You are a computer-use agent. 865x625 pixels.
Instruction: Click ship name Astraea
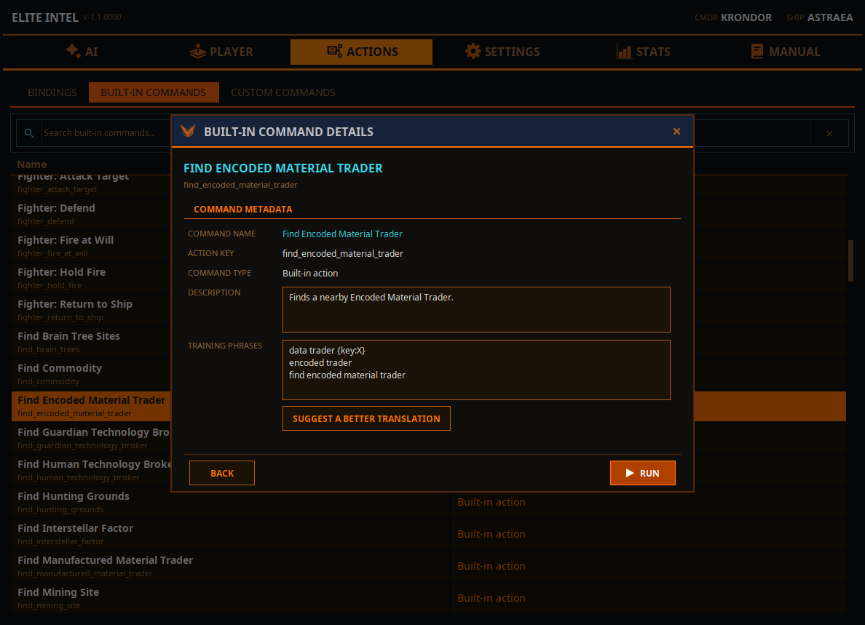tap(830, 17)
